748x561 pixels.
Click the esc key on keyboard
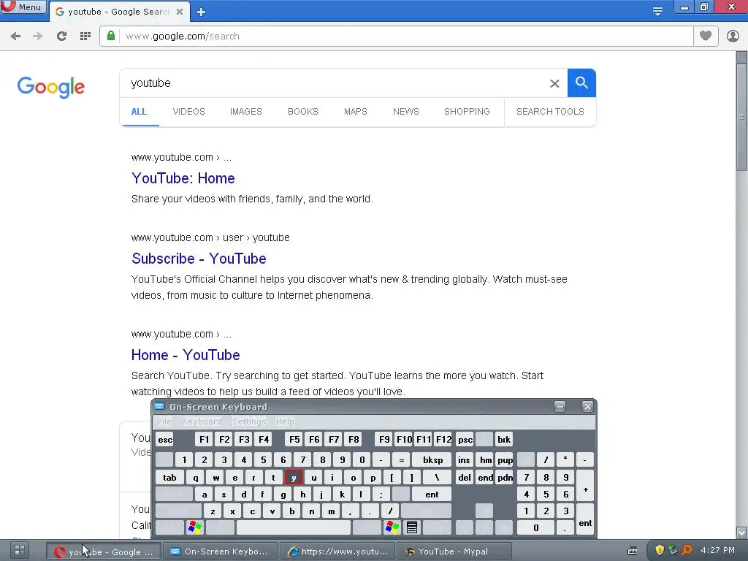pyautogui.click(x=165, y=439)
